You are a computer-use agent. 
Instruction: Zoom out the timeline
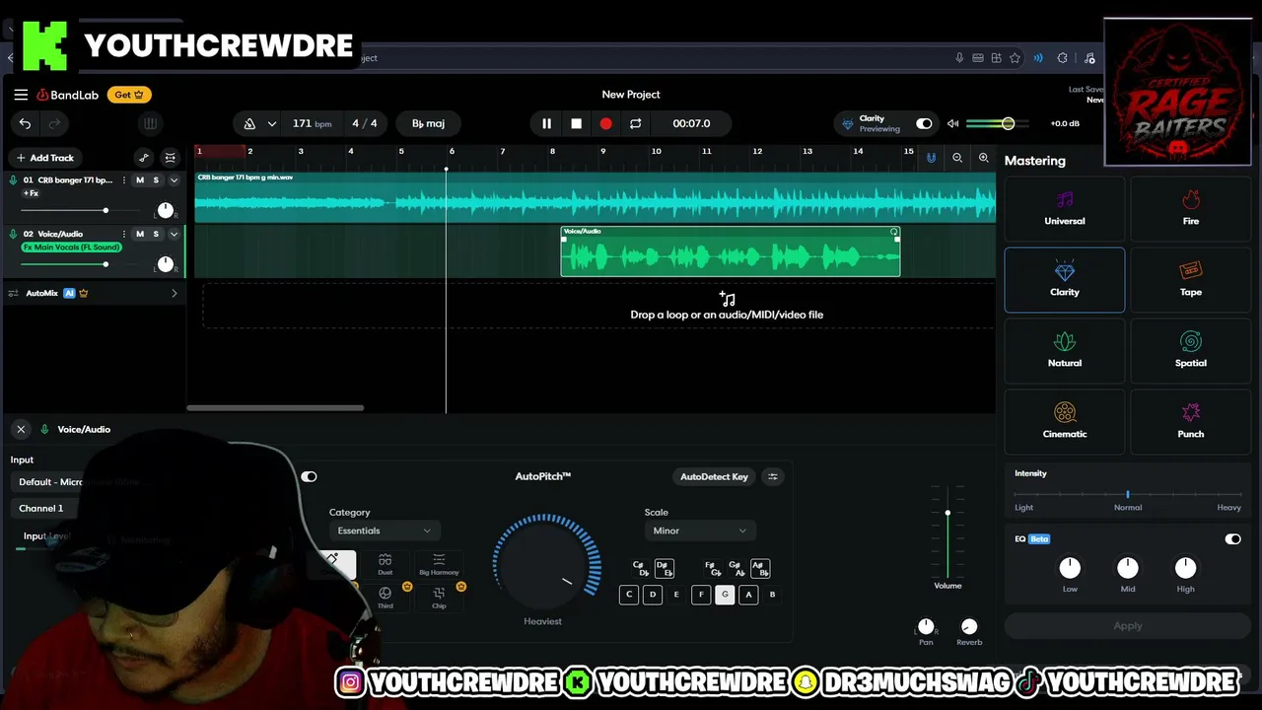(x=957, y=158)
